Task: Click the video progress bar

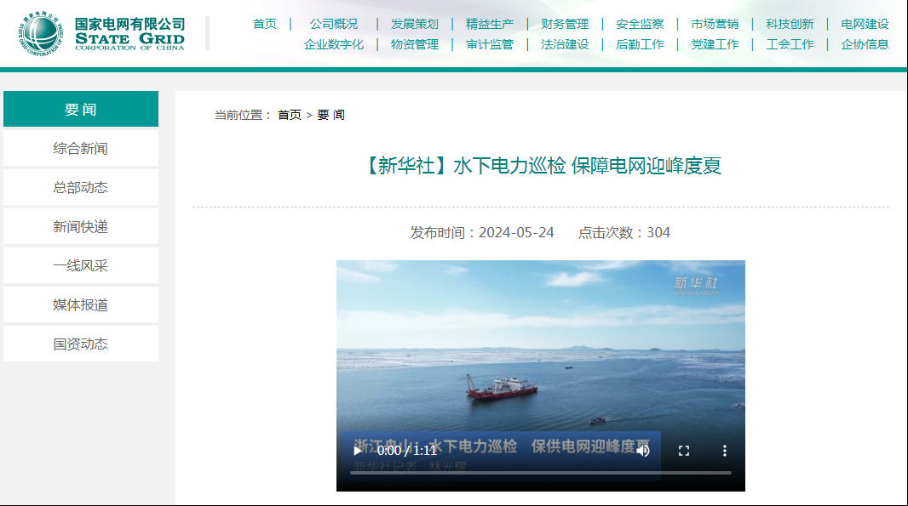Action: tap(540, 473)
